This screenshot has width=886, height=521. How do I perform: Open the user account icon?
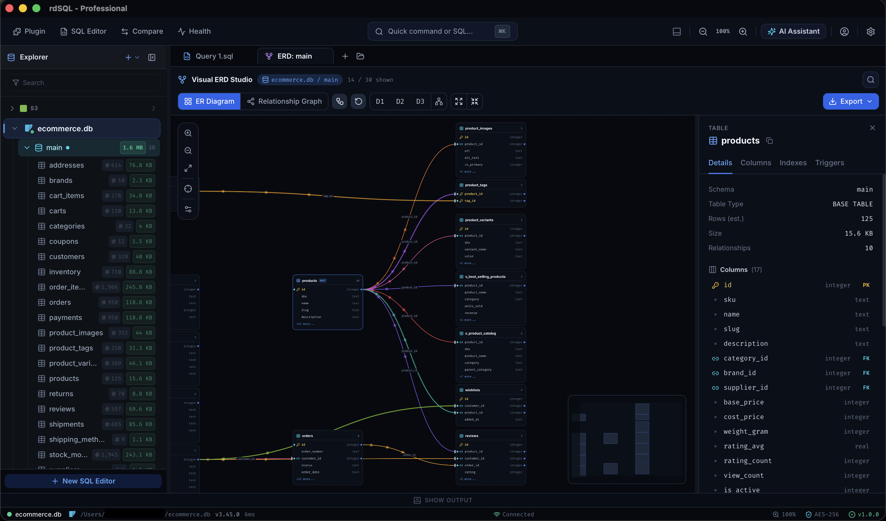pos(844,31)
